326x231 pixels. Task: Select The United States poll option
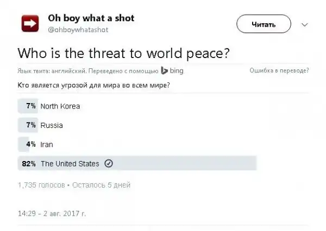pyautogui.click(x=70, y=163)
